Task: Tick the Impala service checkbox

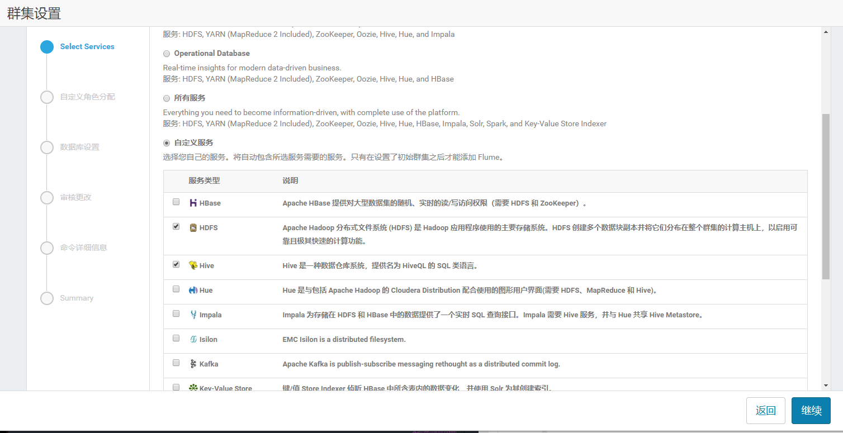Action: (176, 313)
